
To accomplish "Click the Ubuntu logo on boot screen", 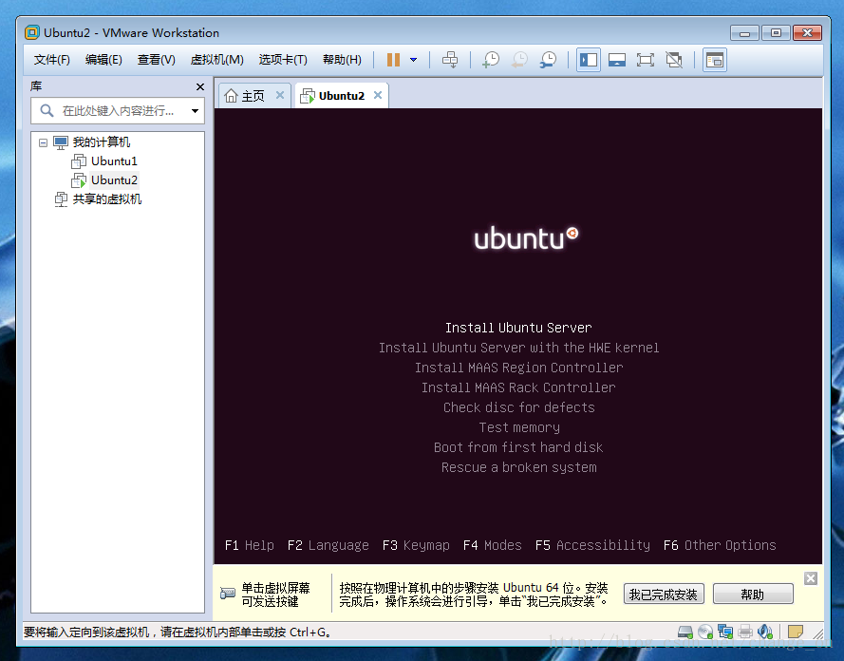I will (x=526, y=238).
